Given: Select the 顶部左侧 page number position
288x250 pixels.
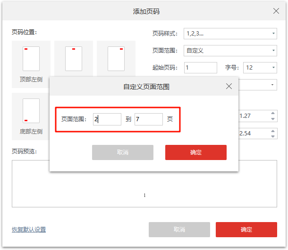Looking at the screenshot, I should [x=31, y=64].
